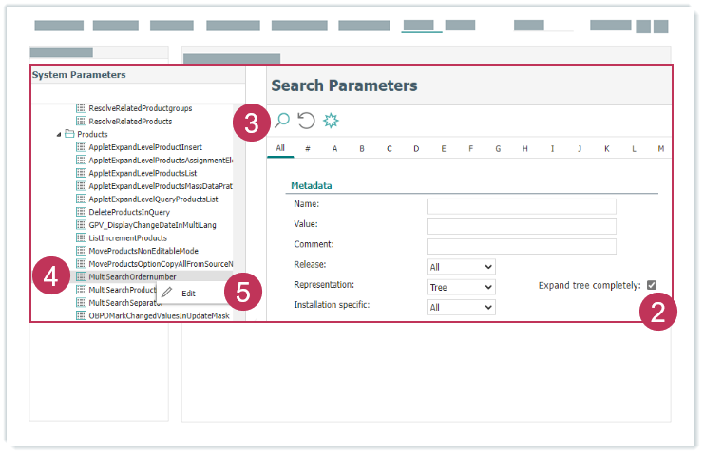Click the icon beside DeleteProductsInQuery
The height and width of the screenshot is (455, 704).
pos(81,212)
